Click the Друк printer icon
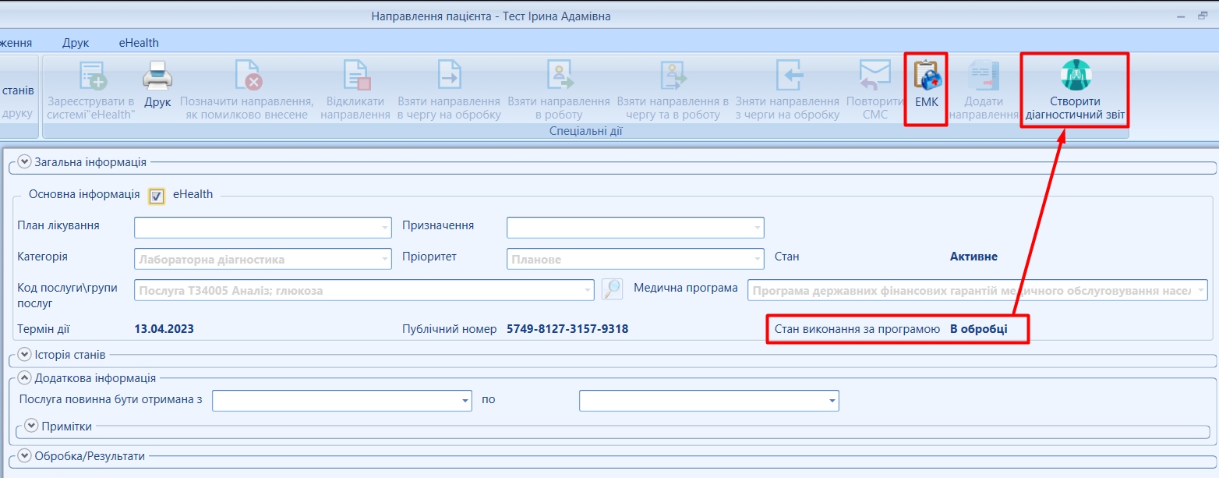 click(157, 76)
